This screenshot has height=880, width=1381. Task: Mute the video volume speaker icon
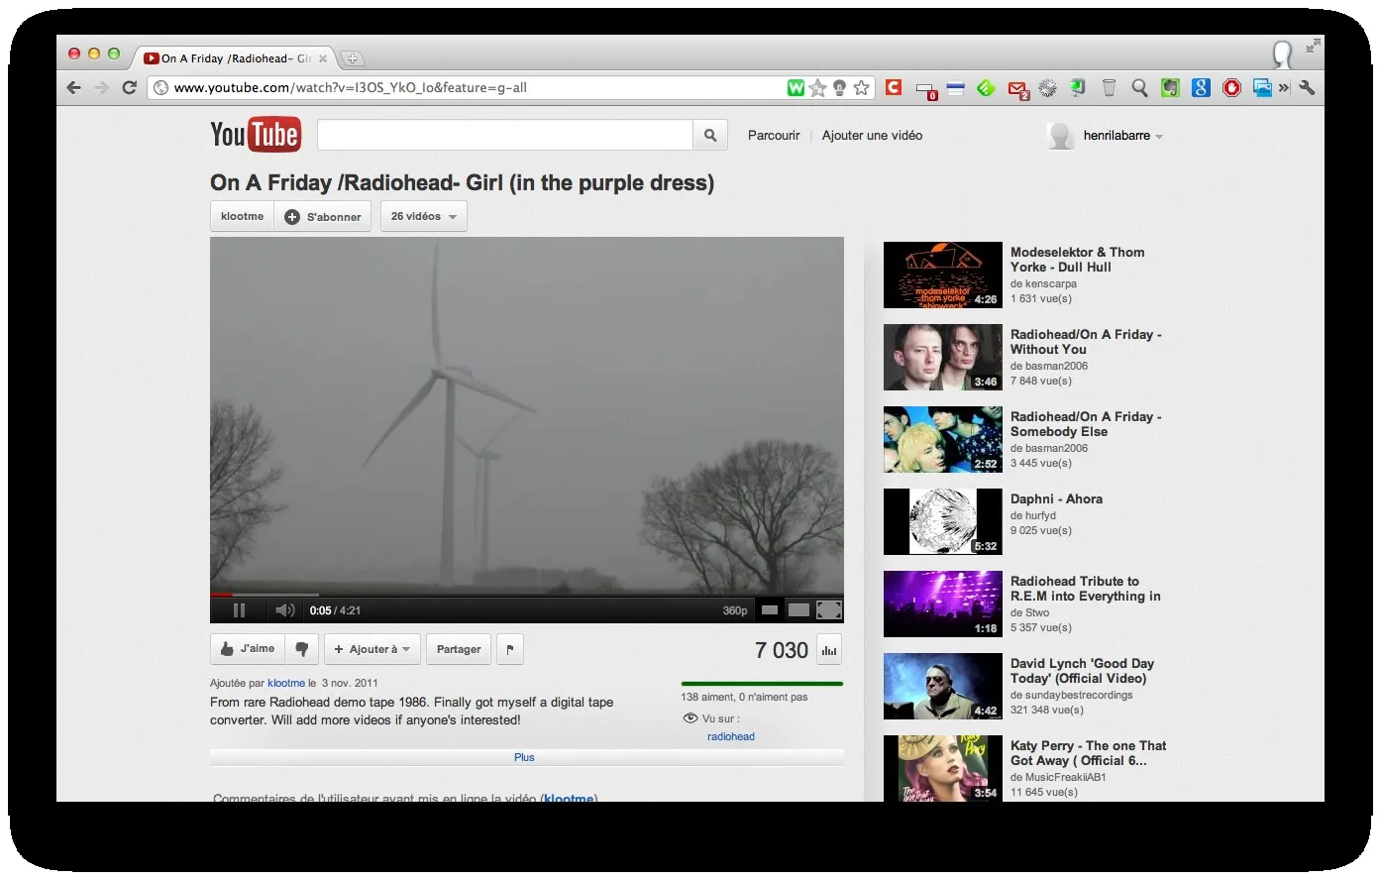pos(285,610)
